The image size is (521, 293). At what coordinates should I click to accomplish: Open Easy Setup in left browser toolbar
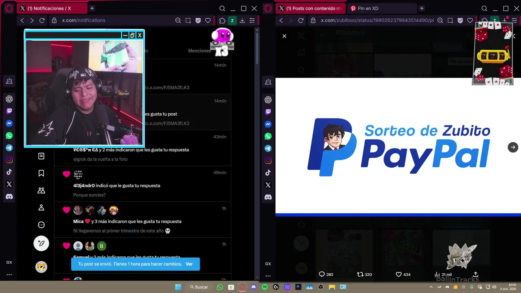click(252, 20)
